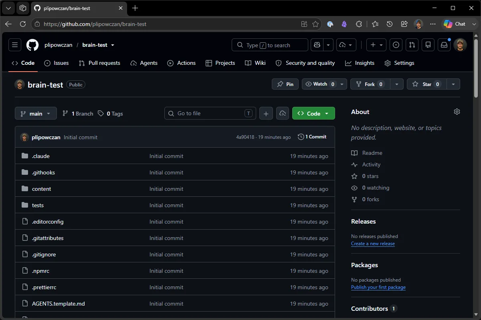Click the Type / to search box
Image resolution: width=481 pixels, height=320 pixels.
pos(270,45)
